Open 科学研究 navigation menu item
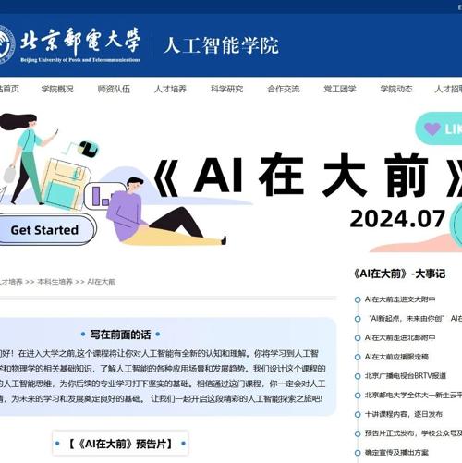This screenshot has width=462, height=463. pos(227,89)
